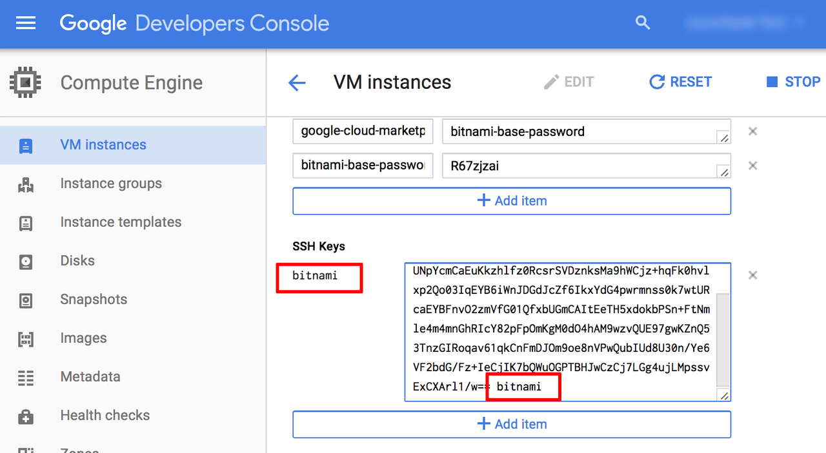
Task: Click the STOP button
Action: [x=793, y=82]
